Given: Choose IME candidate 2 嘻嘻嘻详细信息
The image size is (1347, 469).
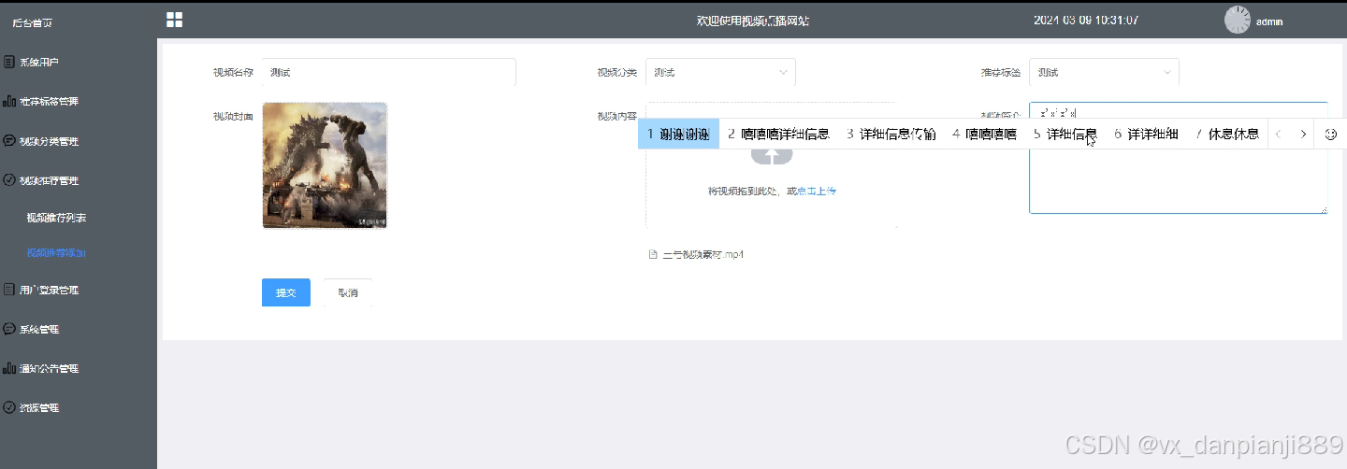Looking at the screenshot, I should (778, 134).
